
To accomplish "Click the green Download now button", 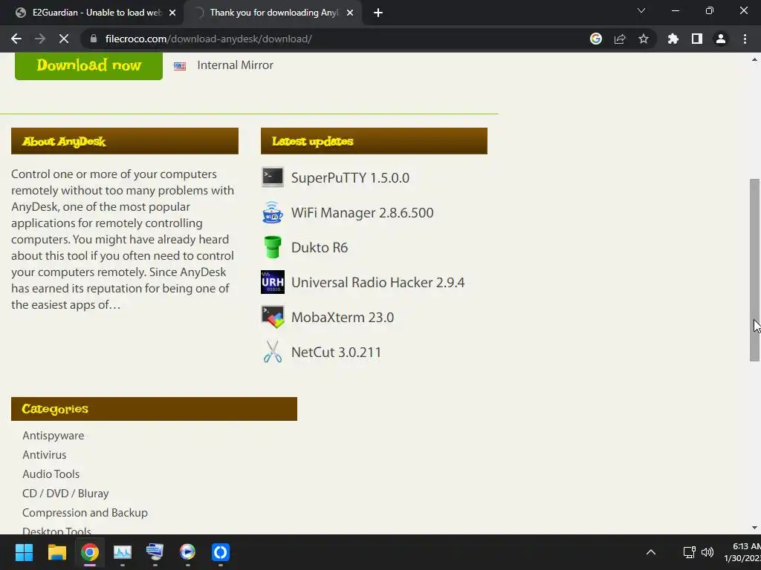I will tap(89, 65).
